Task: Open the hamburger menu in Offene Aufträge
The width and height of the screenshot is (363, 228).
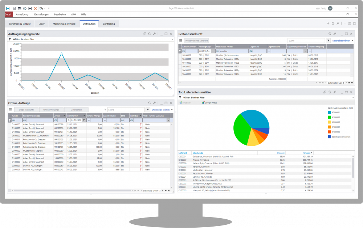Action: click(11, 109)
